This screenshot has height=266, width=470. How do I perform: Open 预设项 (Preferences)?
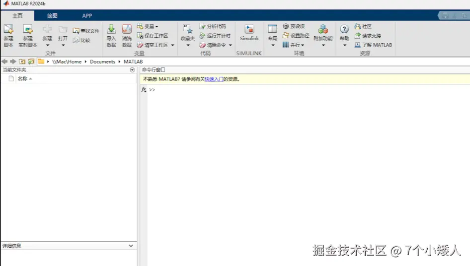(x=294, y=26)
